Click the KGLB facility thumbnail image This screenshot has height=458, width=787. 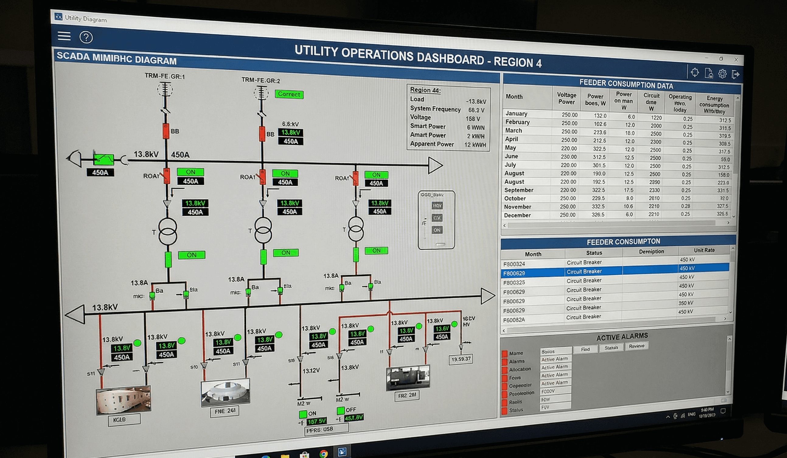124,400
